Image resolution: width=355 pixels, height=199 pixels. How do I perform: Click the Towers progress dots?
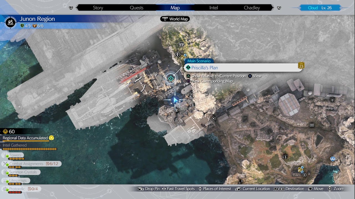click(16, 159)
